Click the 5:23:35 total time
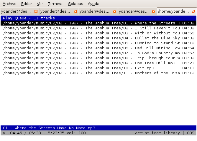This screenshot has width=197, height=141. tap(56, 133)
